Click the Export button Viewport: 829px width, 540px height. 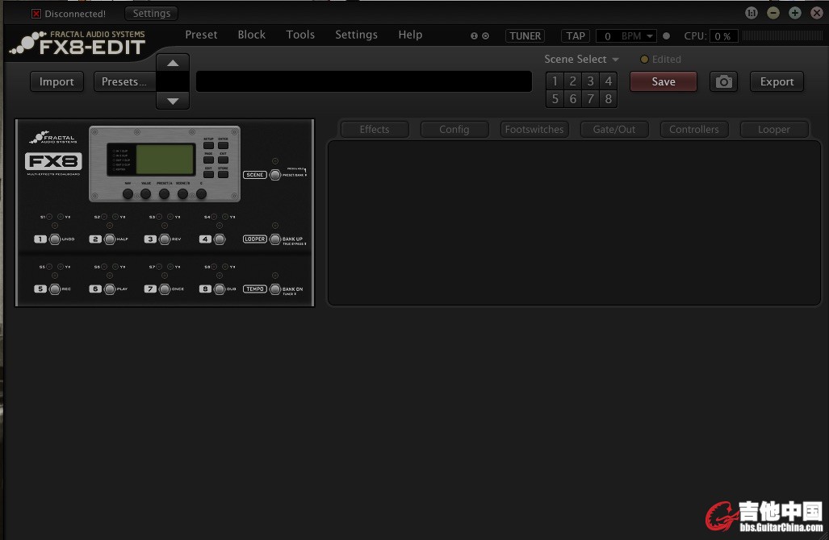pos(777,82)
